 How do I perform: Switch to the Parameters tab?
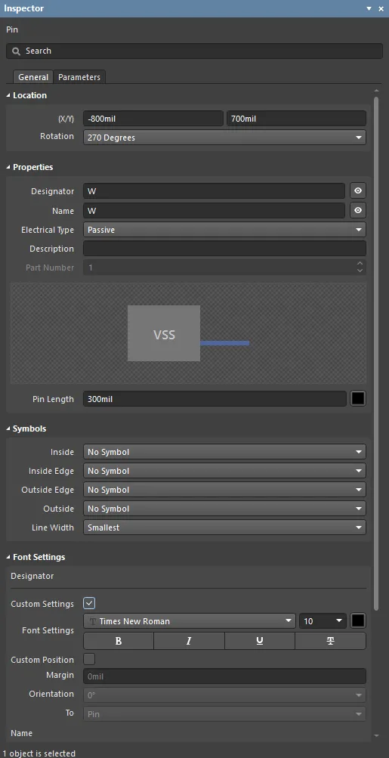coord(79,77)
